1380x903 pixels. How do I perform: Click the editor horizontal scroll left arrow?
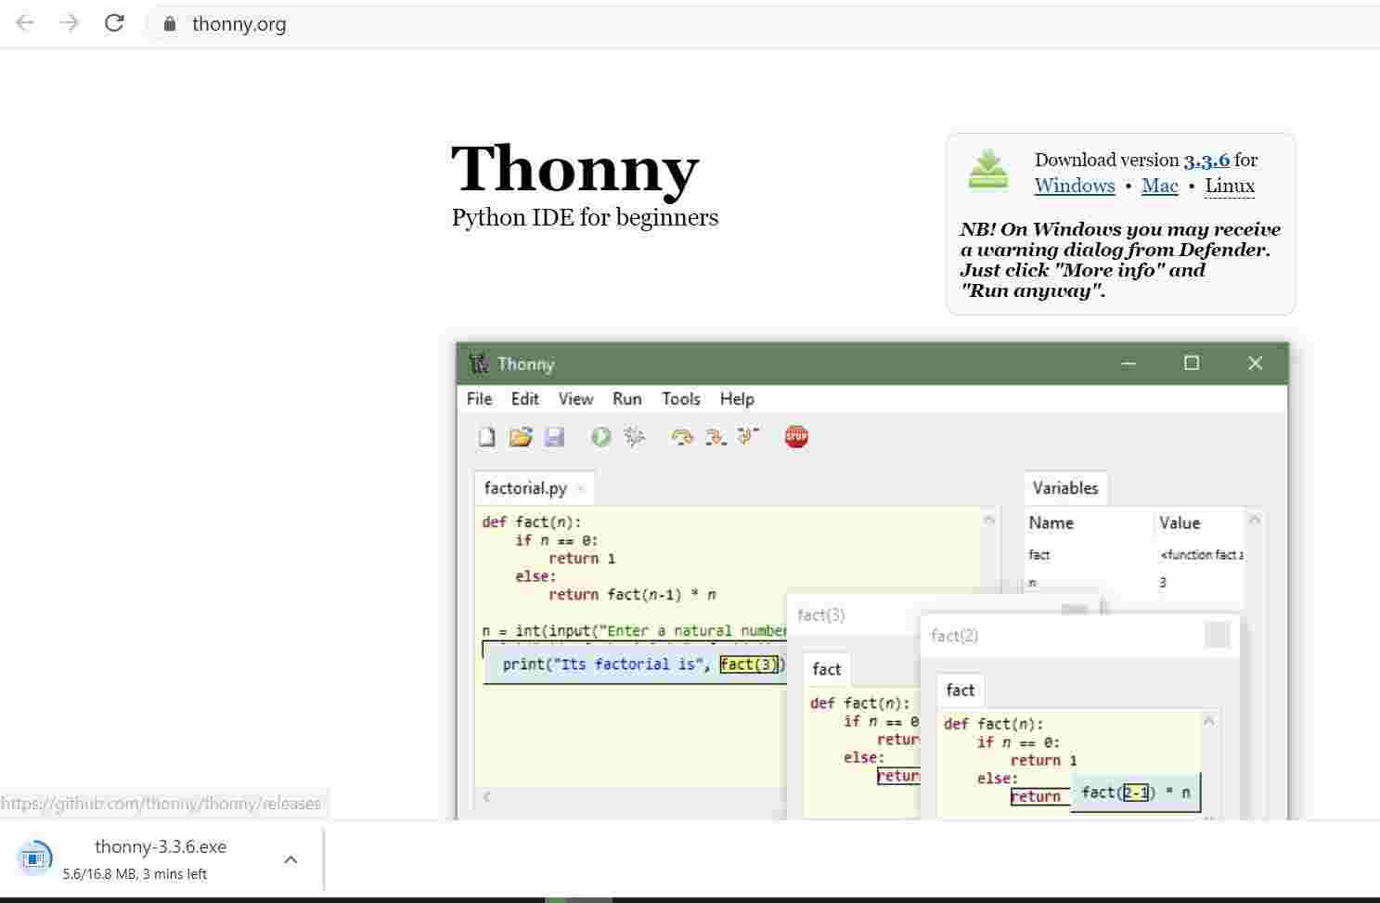[x=486, y=796]
